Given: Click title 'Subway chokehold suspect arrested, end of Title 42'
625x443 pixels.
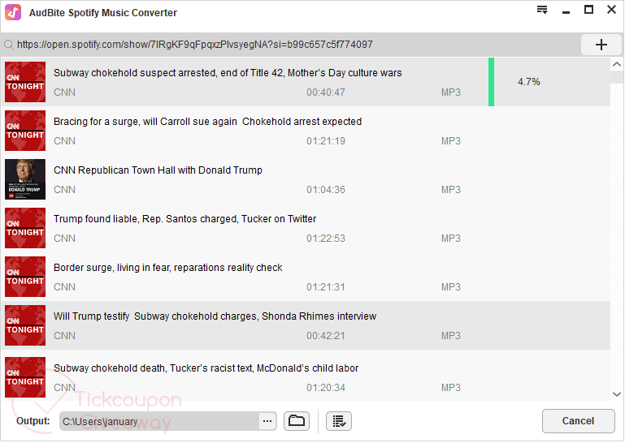Looking at the screenshot, I should coord(228,73).
